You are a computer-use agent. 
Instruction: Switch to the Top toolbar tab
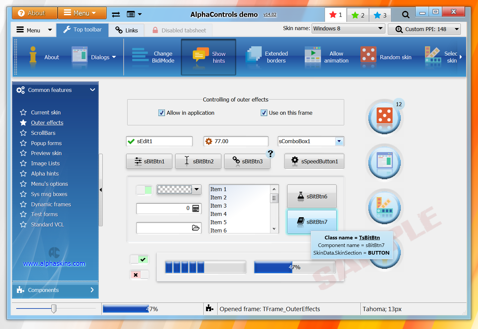[82, 30]
